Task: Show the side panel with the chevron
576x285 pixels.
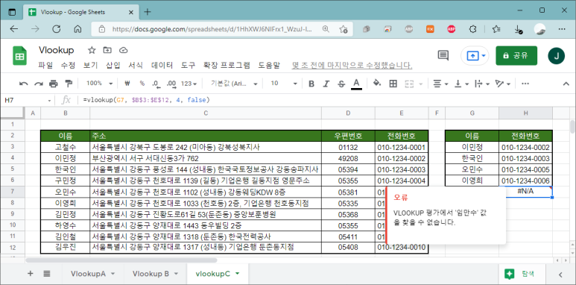Action: [x=560, y=274]
